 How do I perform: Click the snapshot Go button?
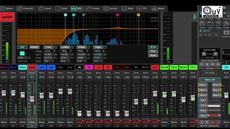(217, 35)
